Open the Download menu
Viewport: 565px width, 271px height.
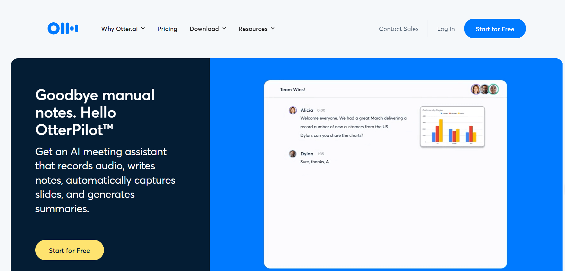pos(204,29)
